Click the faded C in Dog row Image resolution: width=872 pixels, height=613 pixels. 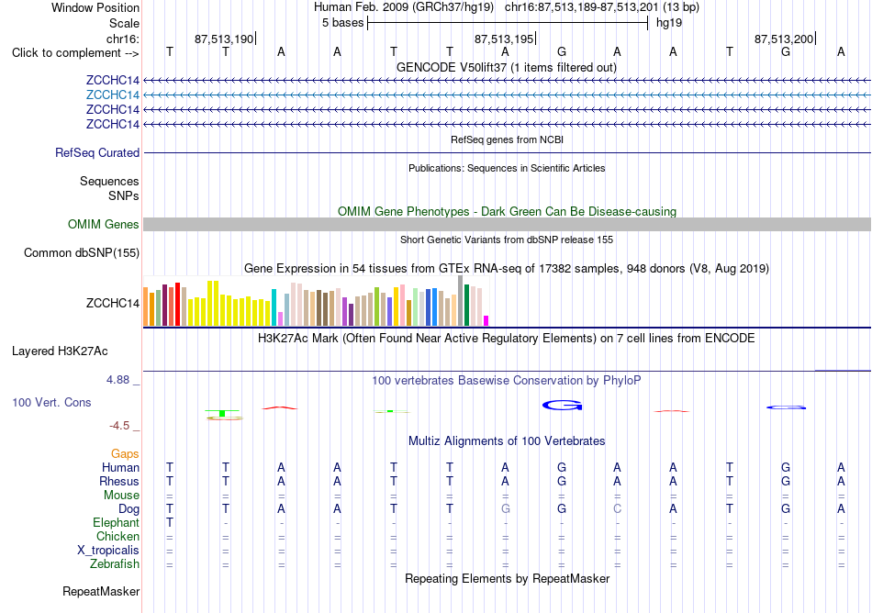[x=618, y=508]
